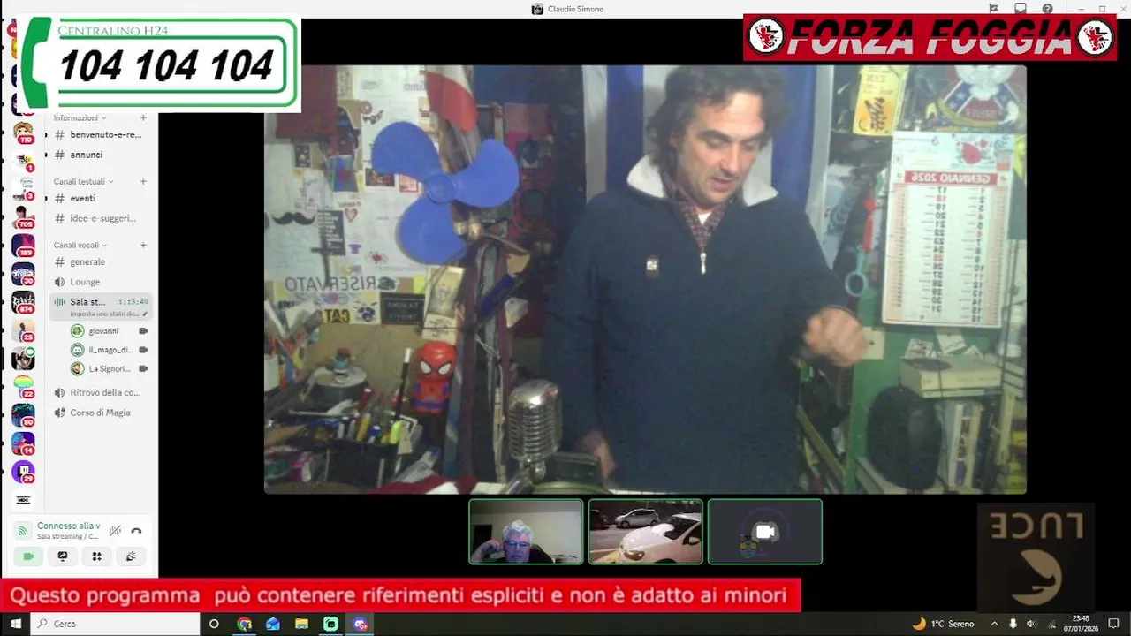This screenshot has height=636, width=1131.
Task: Click the Connesso alla v status text
Action: coord(68,526)
